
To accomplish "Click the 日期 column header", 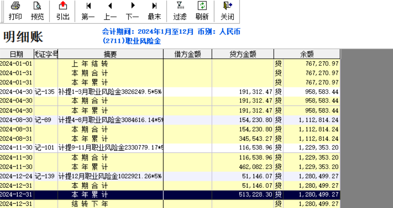I will pyautogui.click(x=17, y=54).
